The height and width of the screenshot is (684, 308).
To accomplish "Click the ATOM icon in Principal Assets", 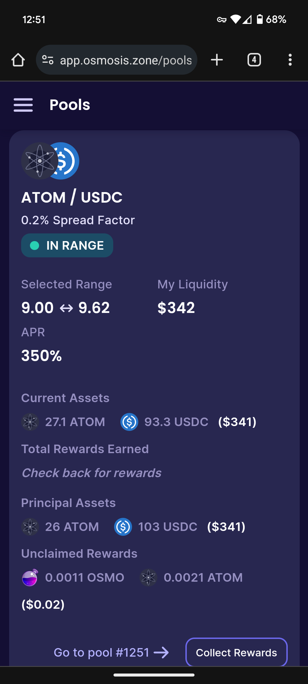I will pyautogui.click(x=30, y=527).
